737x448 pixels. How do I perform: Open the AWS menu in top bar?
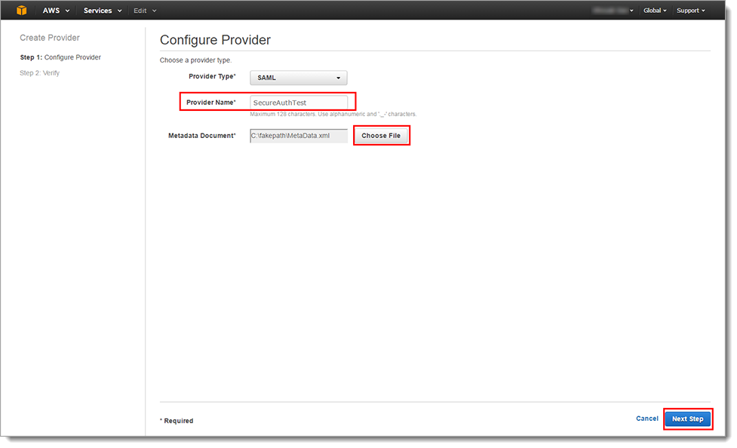point(56,11)
